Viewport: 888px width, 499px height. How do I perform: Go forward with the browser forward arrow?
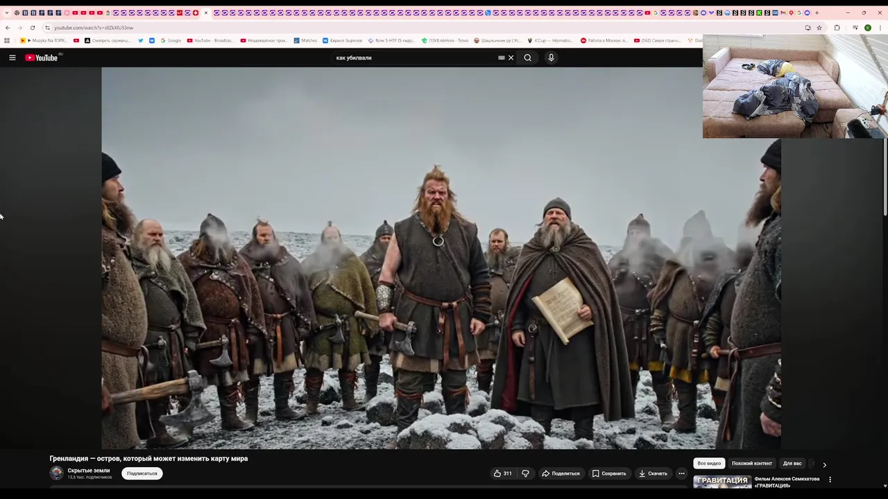tap(19, 28)
